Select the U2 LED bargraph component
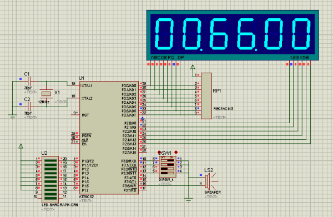The image size is (333, 217). [50, 179]
